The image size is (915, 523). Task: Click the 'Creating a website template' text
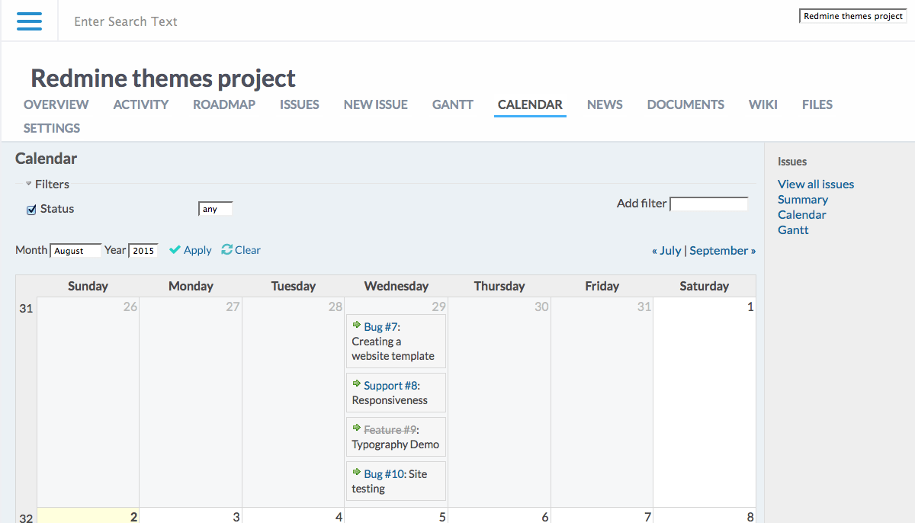point(393,349)
